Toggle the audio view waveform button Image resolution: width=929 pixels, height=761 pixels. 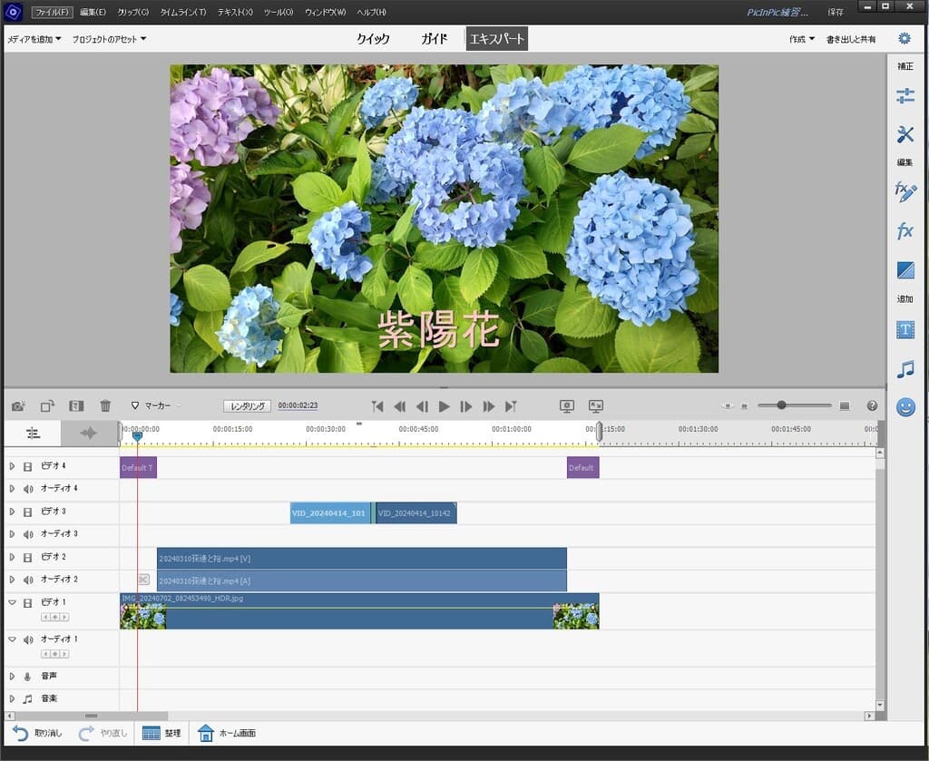tap(89, 434)
